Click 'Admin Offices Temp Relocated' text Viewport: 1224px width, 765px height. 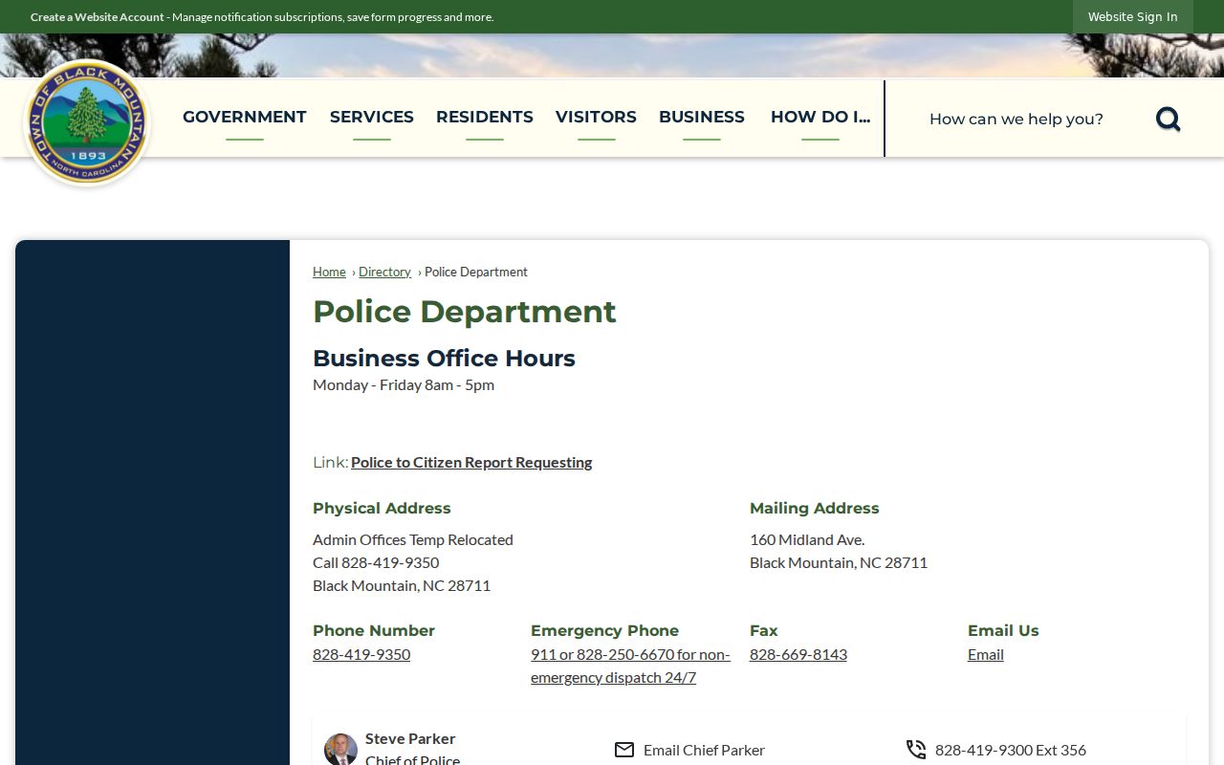[x=413, y=540]
